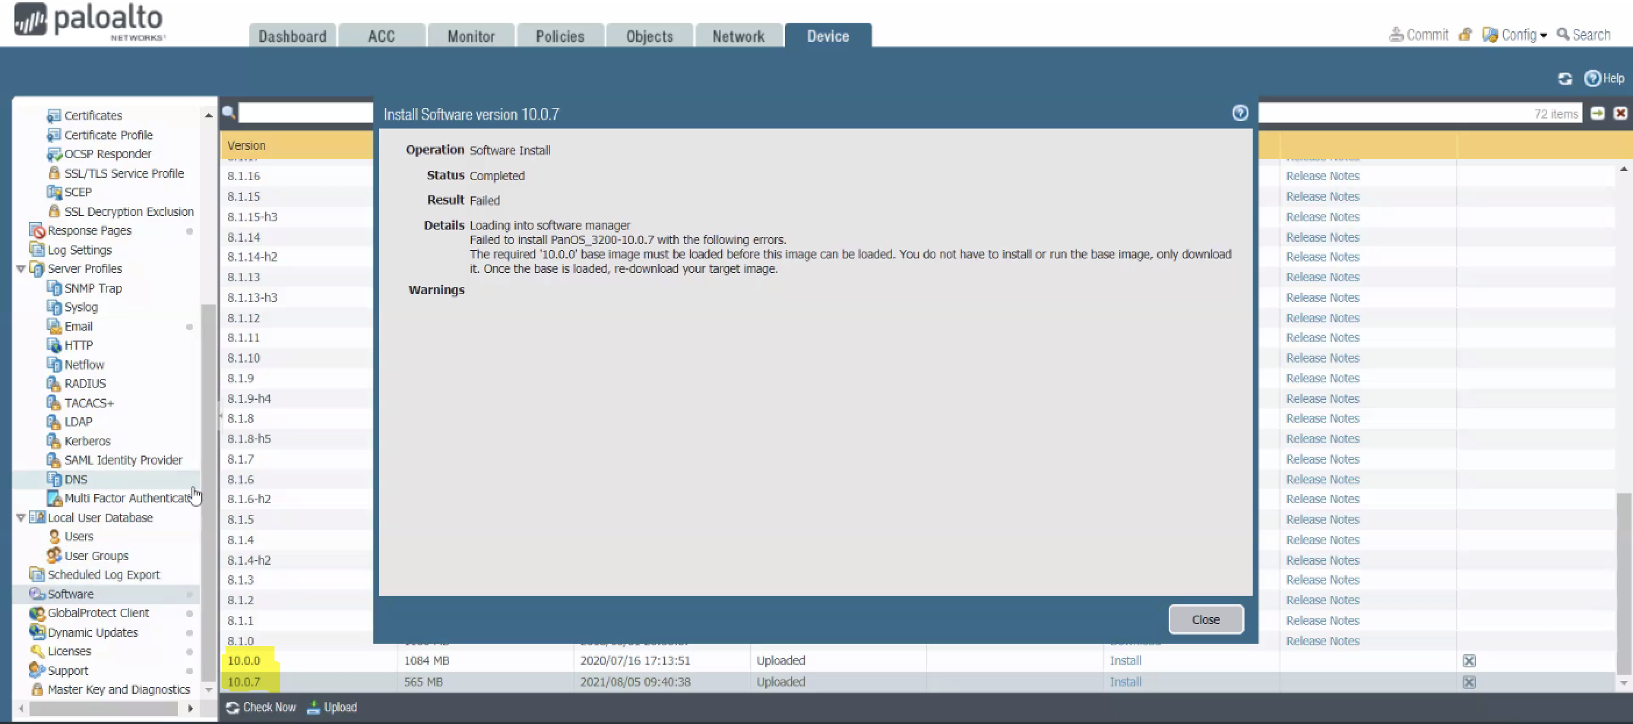The height and width of the screenshot is (724, 1633).
Task: Click the Monitor tab in navigation
Action: 470,37
